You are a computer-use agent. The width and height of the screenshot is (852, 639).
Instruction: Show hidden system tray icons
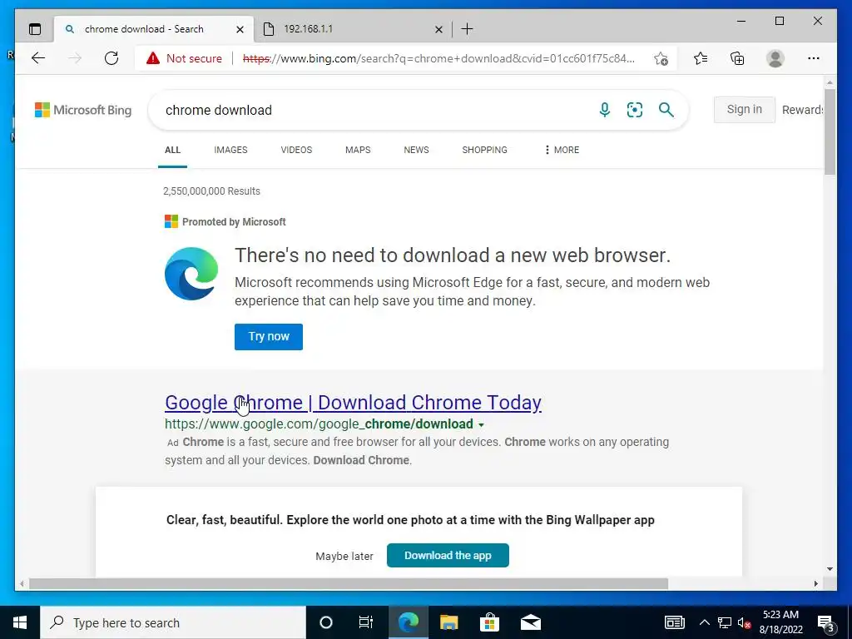point(704,622)
